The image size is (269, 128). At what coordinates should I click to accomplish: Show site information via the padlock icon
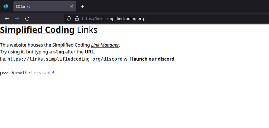click(77, 19)
